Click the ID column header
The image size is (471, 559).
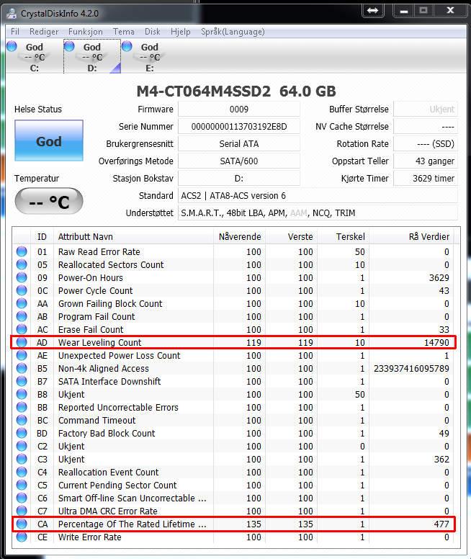42,236
